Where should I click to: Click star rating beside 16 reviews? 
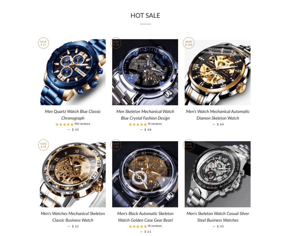pos(138,124)
